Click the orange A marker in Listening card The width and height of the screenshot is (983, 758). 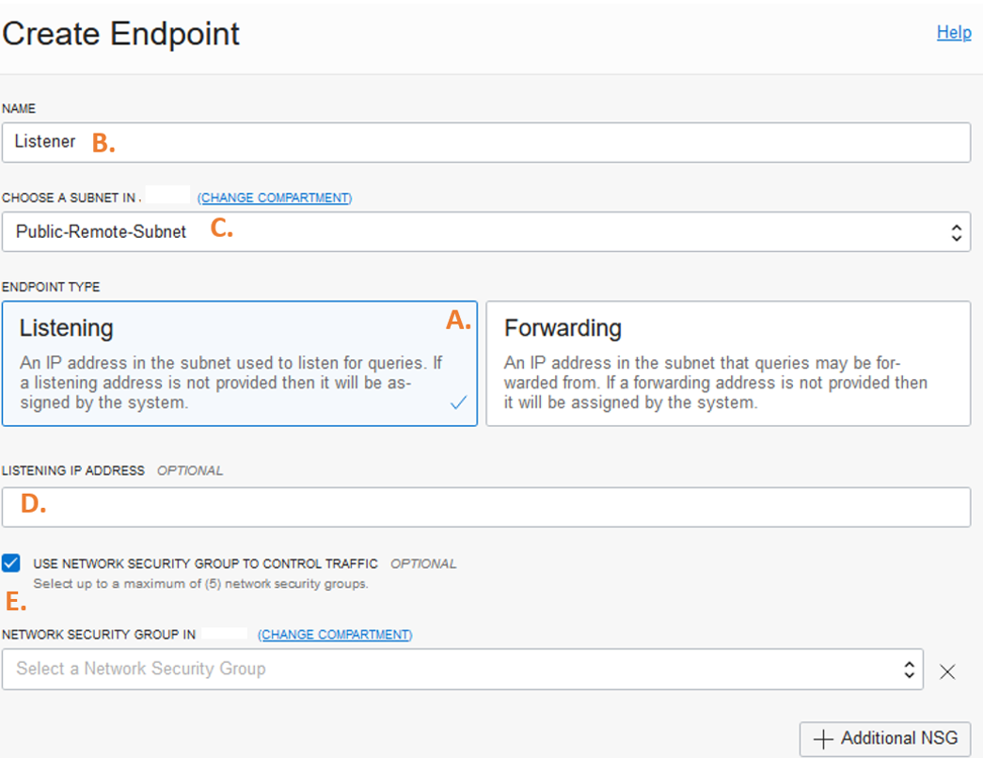click(x=458, y=321)
